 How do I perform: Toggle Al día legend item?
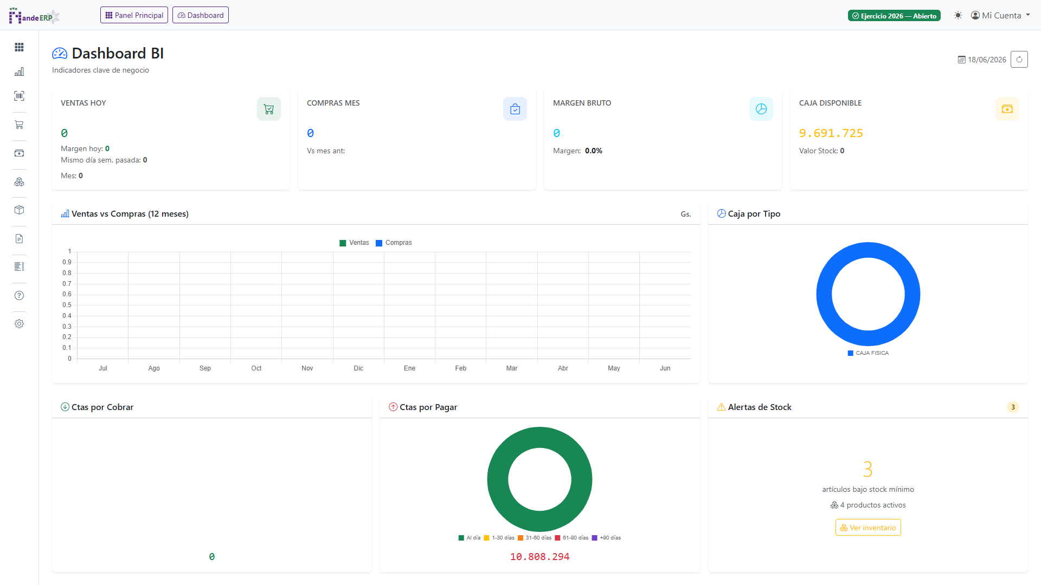point(470,538)
